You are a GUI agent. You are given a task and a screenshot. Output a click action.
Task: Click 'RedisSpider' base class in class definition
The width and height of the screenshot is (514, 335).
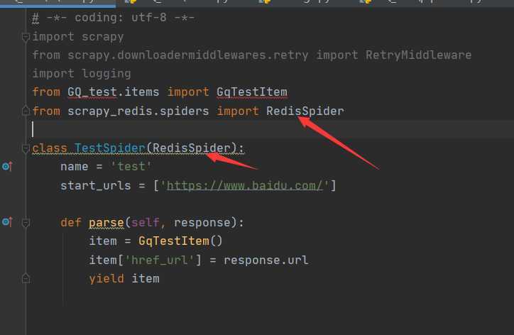point(192,148)
